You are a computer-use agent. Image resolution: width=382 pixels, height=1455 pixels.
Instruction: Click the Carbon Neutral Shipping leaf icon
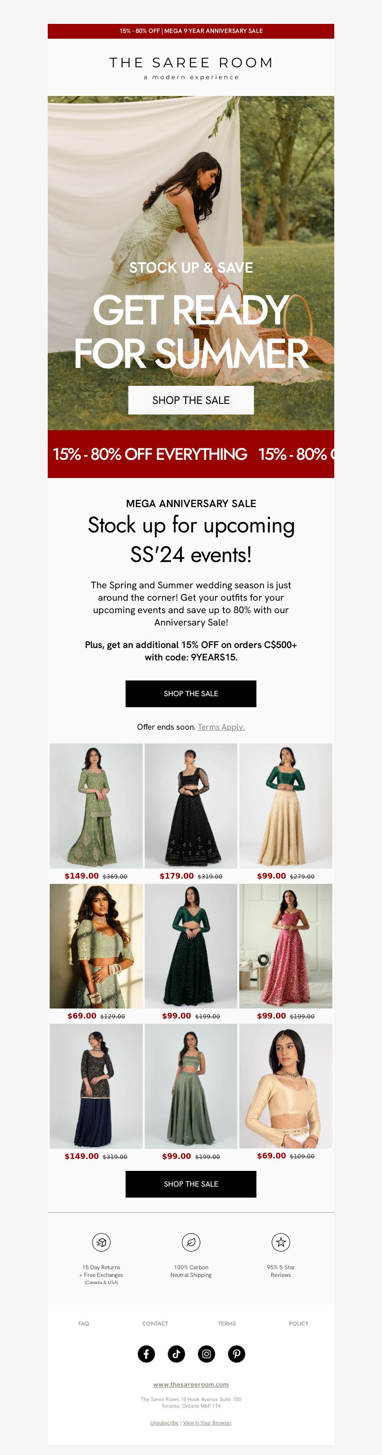click(191, 1242)
